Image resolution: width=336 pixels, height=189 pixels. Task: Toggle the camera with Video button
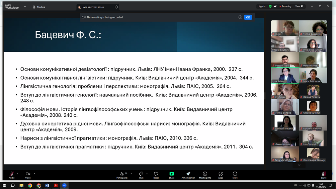(28, 174)
